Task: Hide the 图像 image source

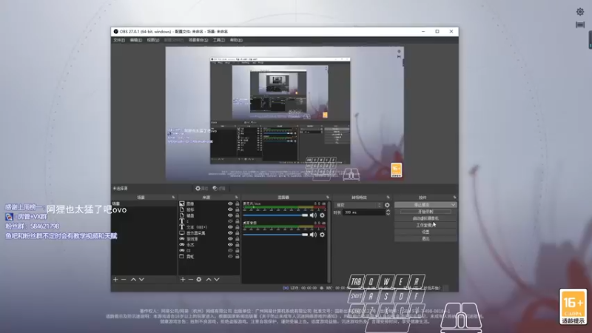Action: [x=230, y=204]
